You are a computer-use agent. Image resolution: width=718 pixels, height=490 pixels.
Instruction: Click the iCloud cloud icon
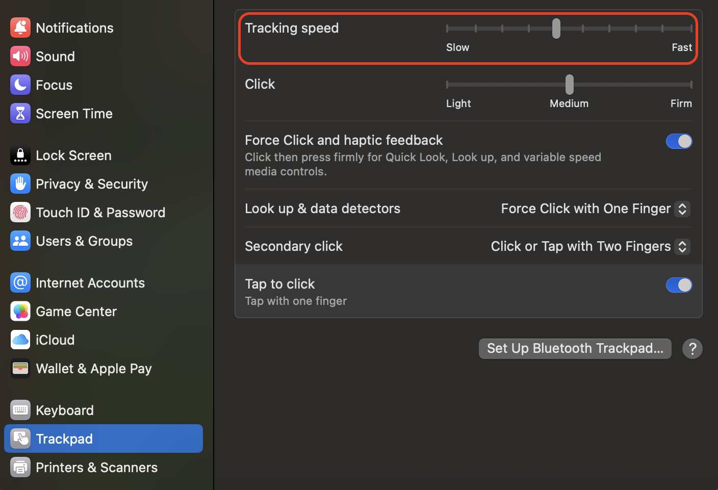(20, 340)
